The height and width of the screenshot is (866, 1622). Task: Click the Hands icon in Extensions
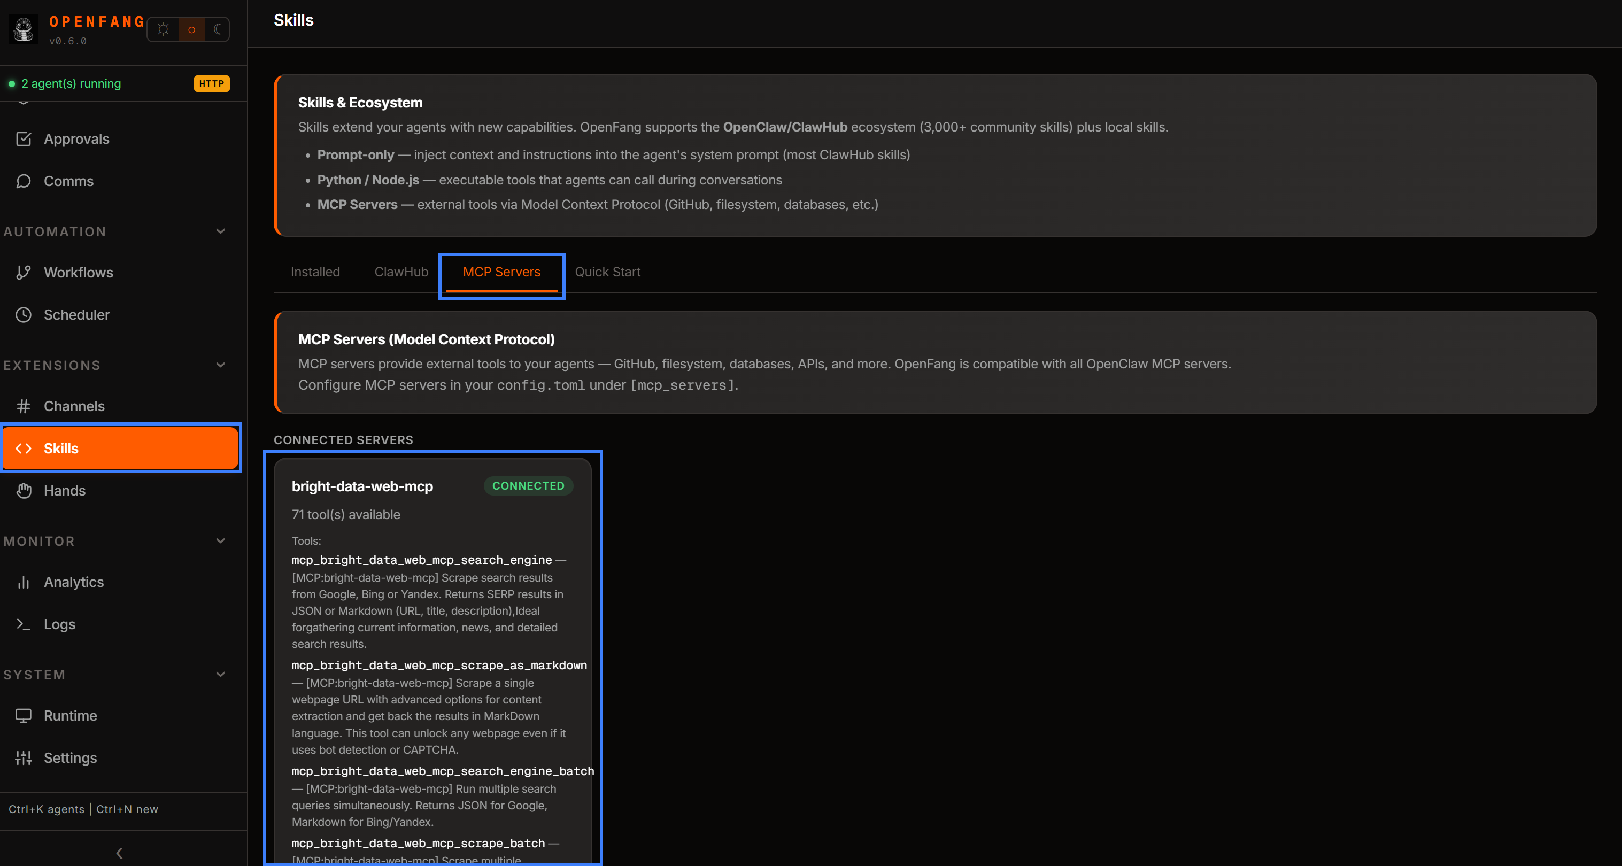click(24, 491)
